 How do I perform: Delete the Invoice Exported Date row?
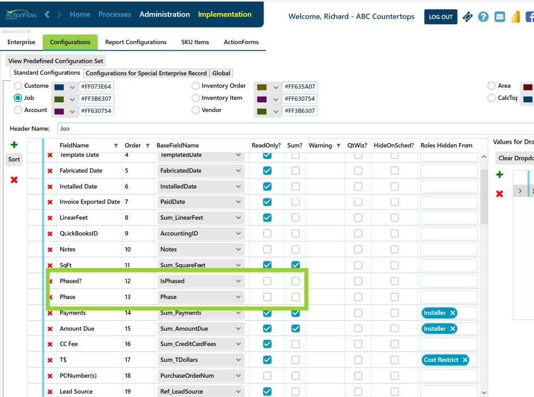pos(50,202)
